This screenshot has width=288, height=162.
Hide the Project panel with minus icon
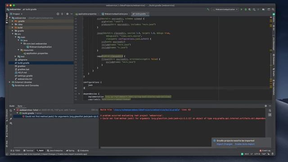click(x=72, y=14)
